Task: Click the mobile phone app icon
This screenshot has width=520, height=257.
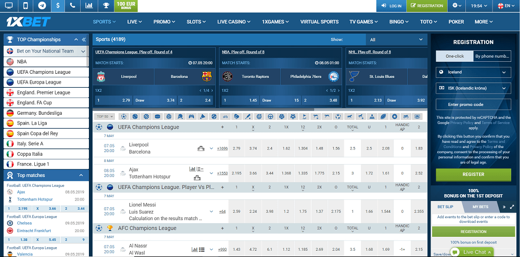Action: pos(25,6)
